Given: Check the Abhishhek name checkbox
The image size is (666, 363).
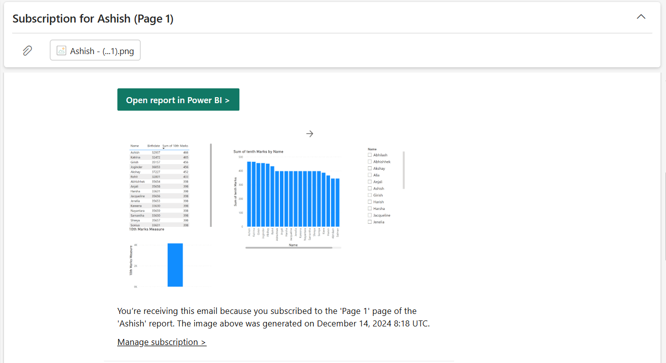Looking at the screenshot, I should pyautogui.click(x=371, y=161).
